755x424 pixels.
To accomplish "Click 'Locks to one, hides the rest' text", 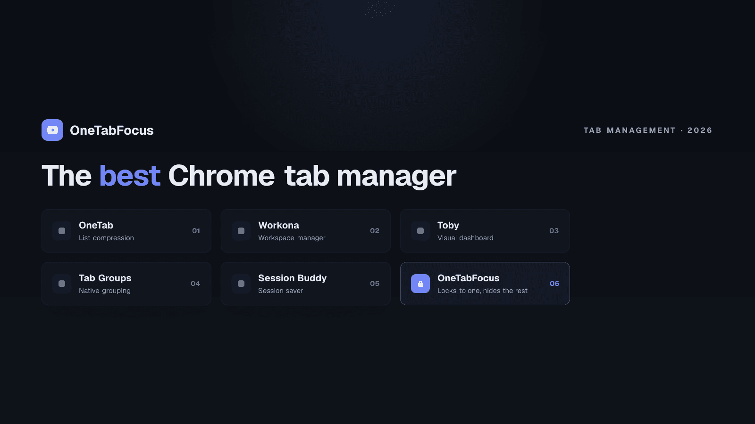I will pos(482,291).
